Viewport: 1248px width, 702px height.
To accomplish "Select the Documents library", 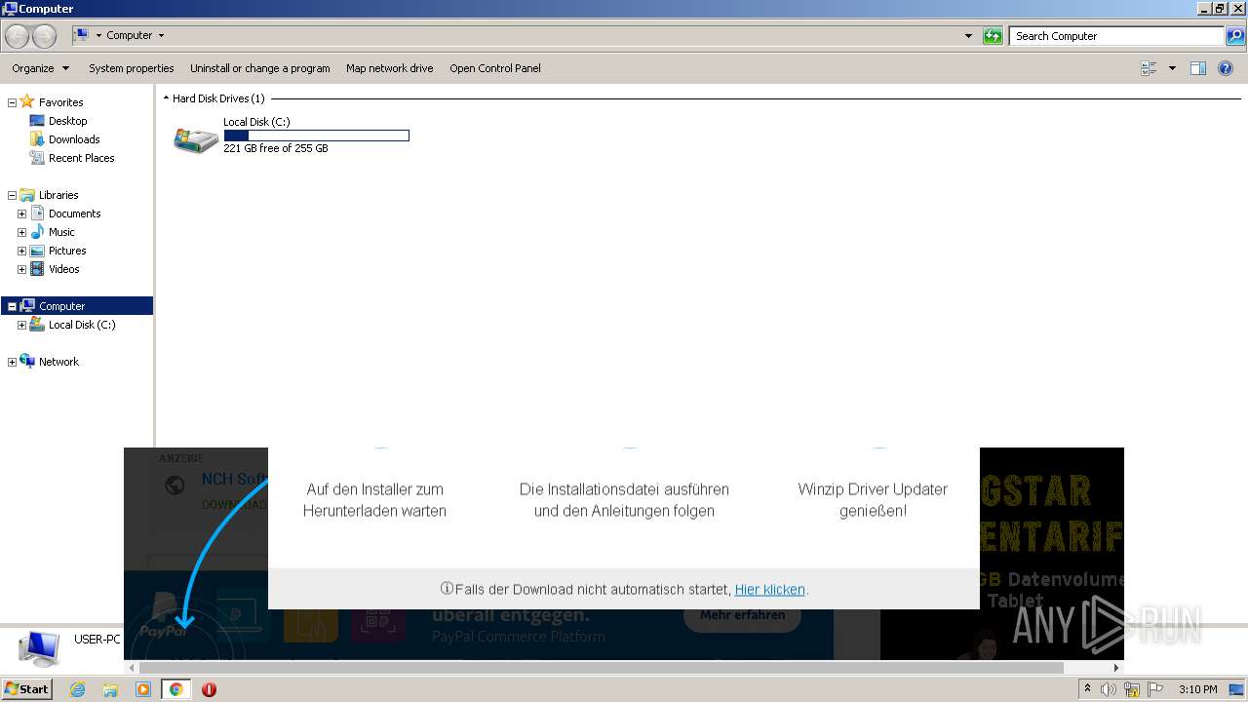I will click(x=74, y=214).
